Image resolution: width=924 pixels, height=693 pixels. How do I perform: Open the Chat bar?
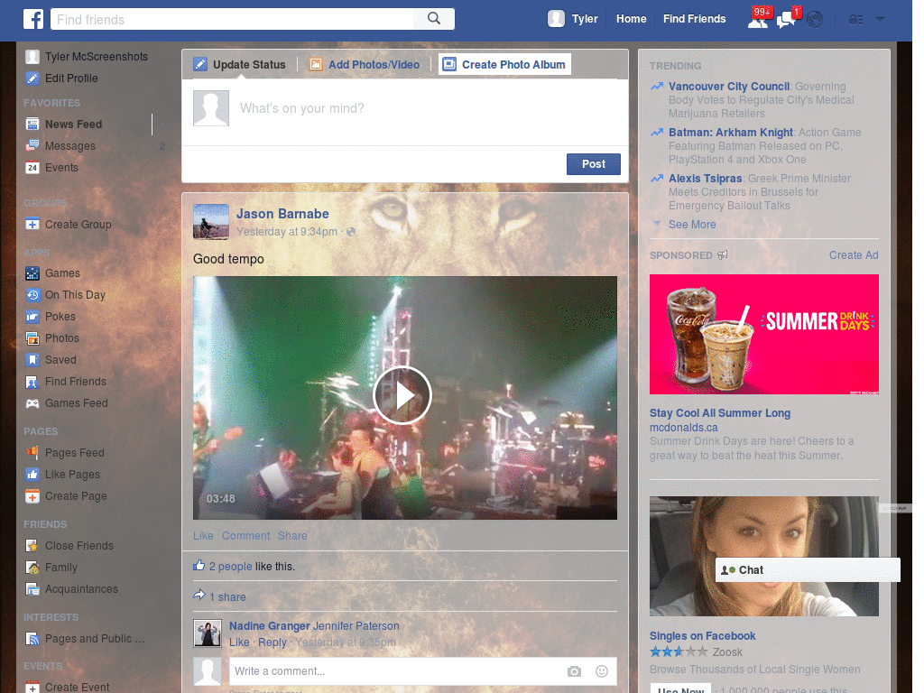tap(808, 570)
